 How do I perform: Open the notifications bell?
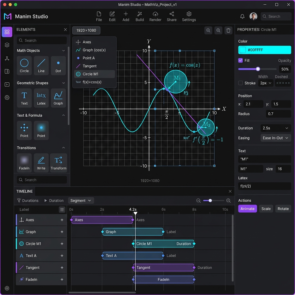click(242, 16)
